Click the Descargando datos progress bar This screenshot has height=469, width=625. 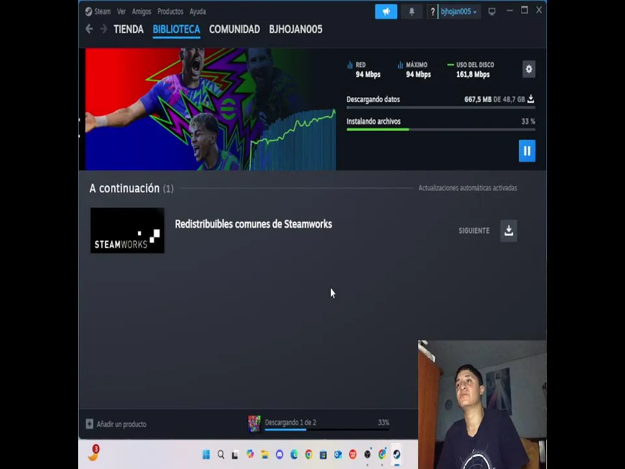441,107
